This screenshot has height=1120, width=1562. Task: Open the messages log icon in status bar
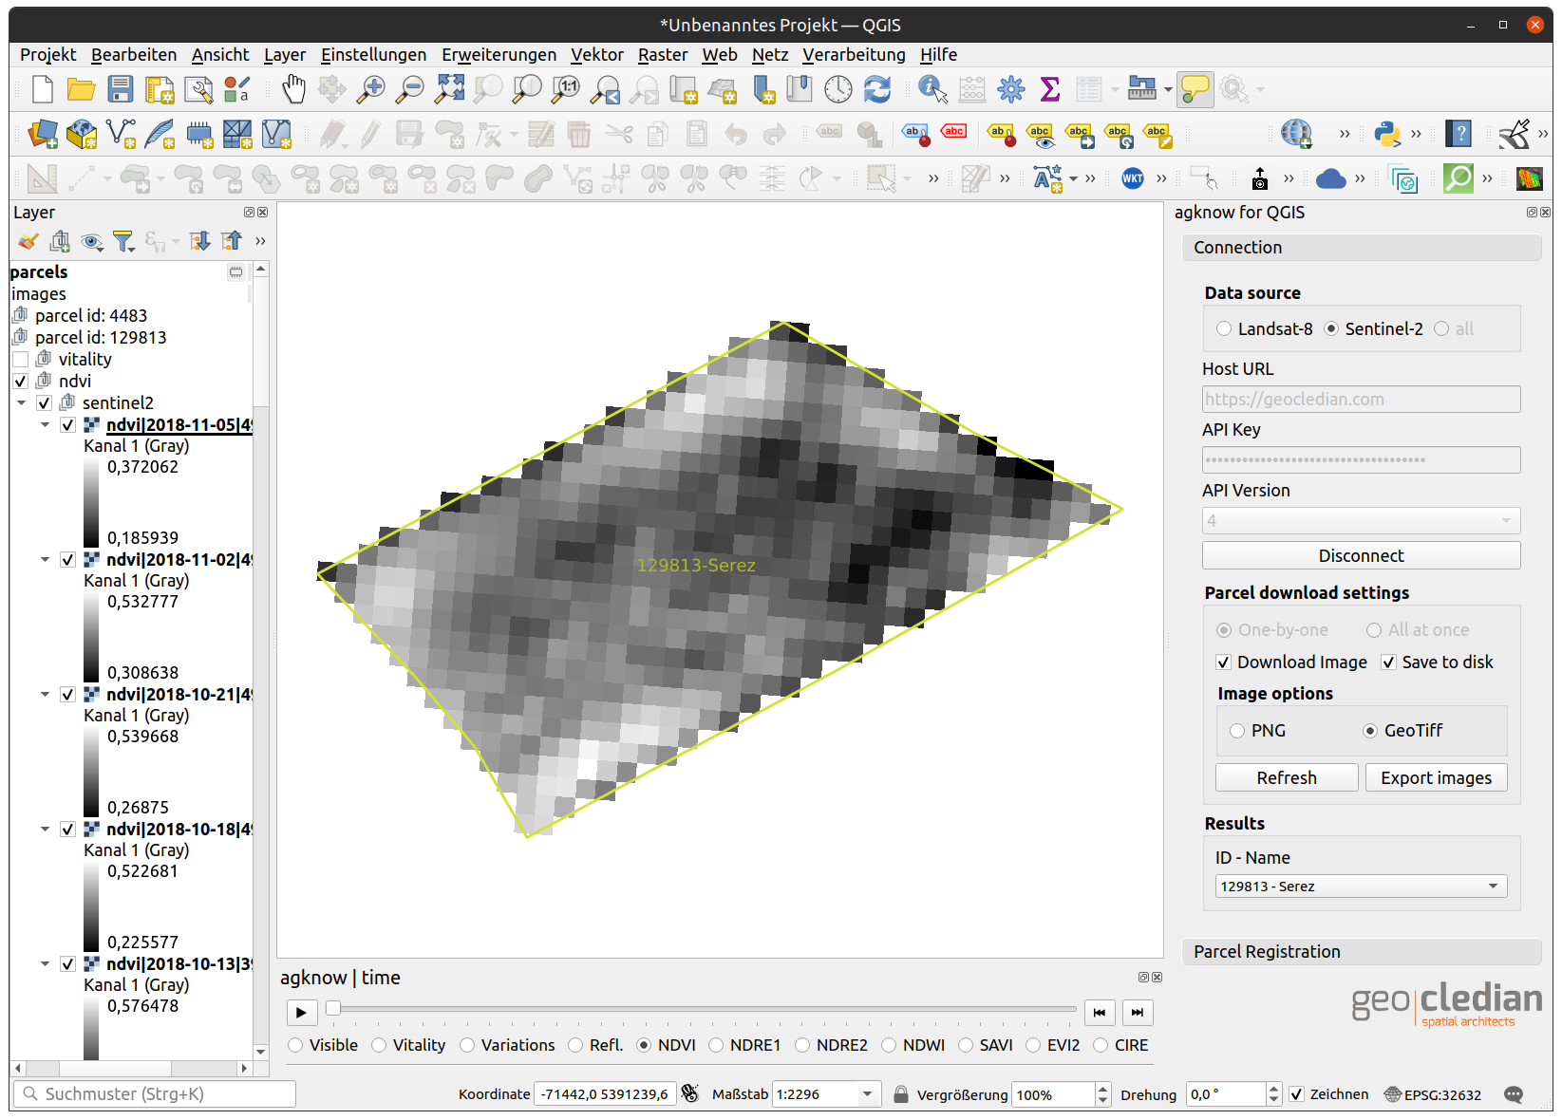[x=1515, y=1094]
